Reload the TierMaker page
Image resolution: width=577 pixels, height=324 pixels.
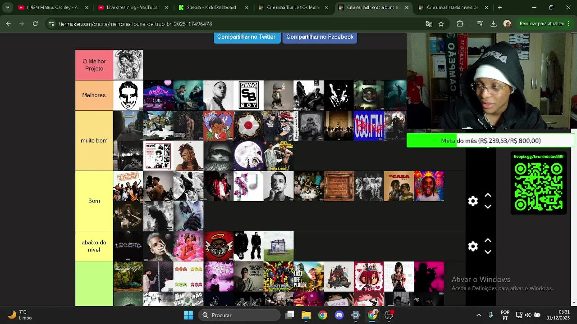(35, 24)
